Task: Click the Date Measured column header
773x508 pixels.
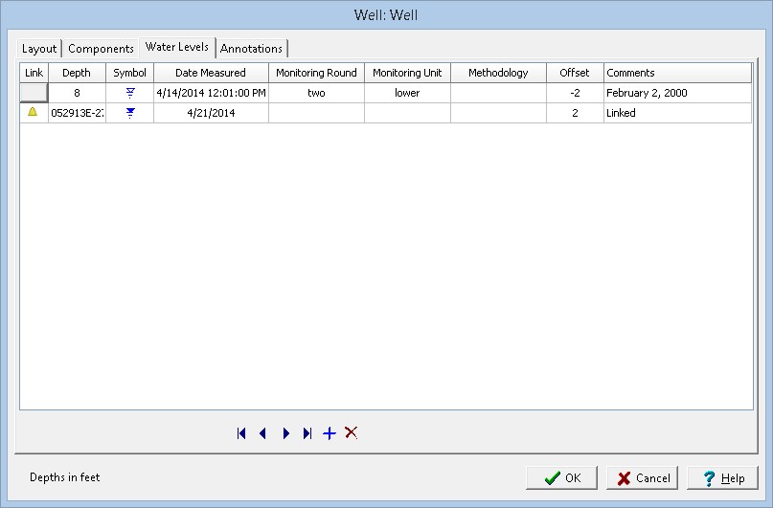Action: (210, 73)
